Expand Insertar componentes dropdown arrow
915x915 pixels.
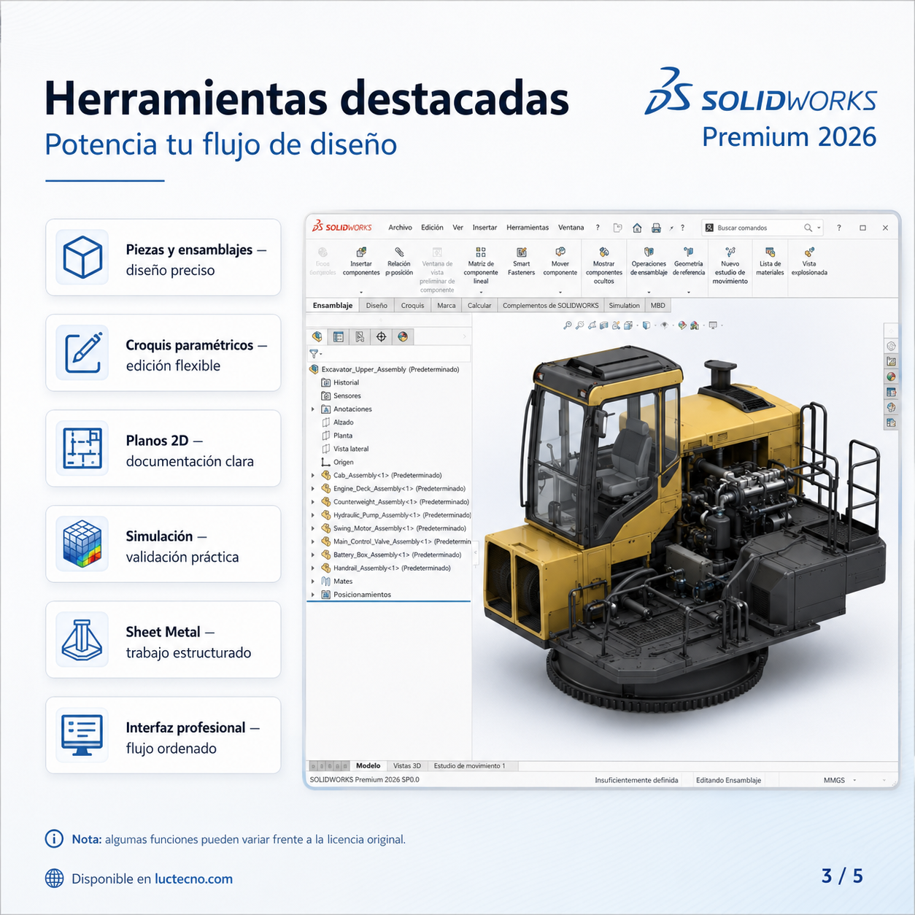[x=361, y=292]
